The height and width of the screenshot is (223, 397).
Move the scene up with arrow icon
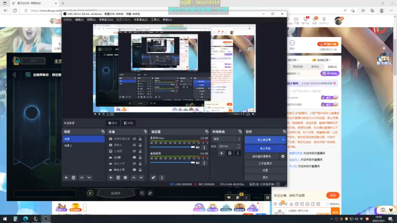(82, 178)
